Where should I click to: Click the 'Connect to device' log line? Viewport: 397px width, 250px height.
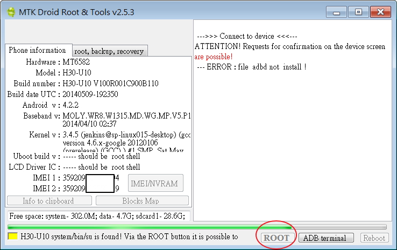(x=247, y=36)
